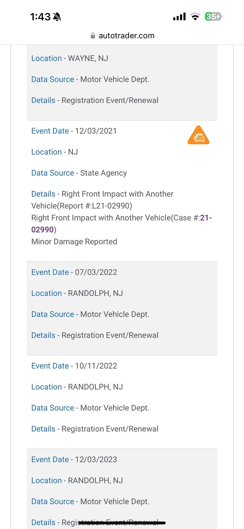Tap the muted bell status icon
The height and width of the screenshot is (529, 244).
point(57,17)
